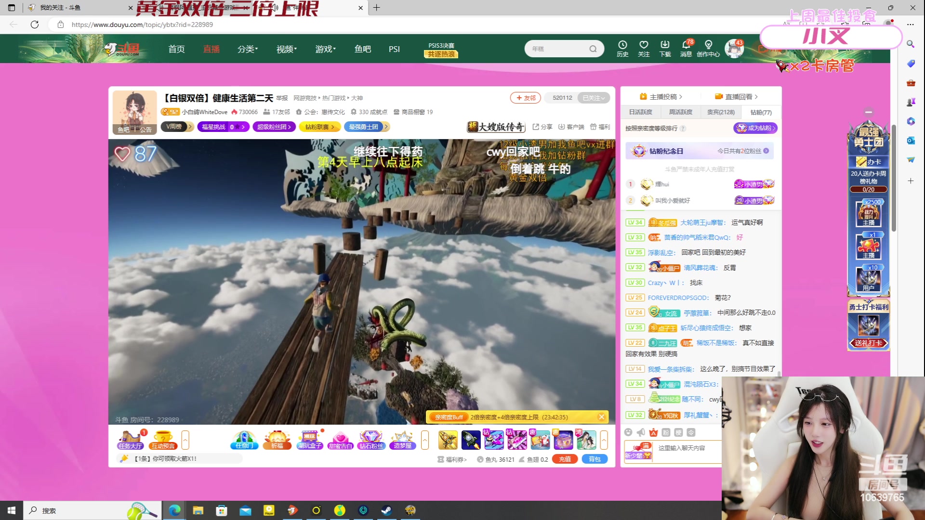Screen dimensions: 925x520
Task: Expand the 分类 dropdown in navigation
Action: pyautogui.click(x=248, y=49)
